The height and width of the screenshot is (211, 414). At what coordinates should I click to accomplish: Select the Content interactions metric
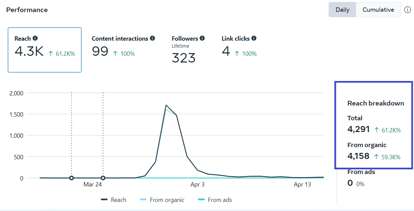123,47
